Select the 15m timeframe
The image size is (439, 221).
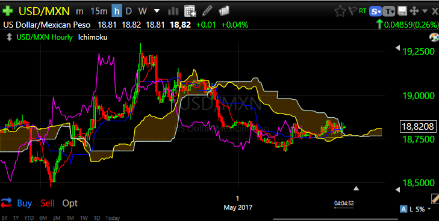pyautogui.click(x=99, y=11)
